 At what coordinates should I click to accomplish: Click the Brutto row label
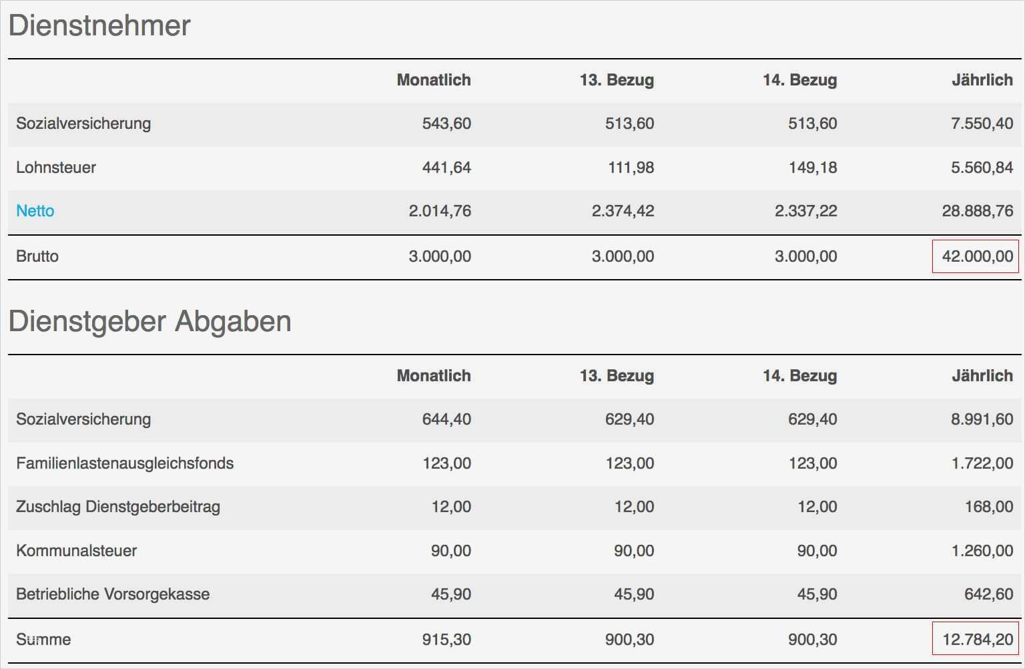coord(37,256)
